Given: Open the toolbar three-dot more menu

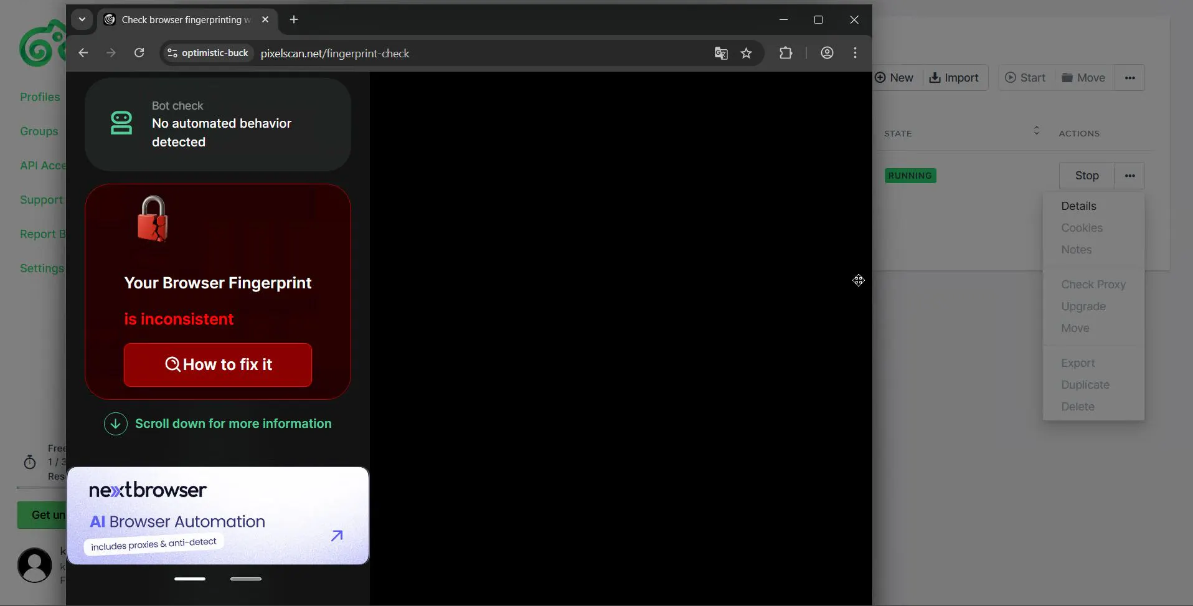Looking at the screenshot, I should pyautogui.click(x=1130, y=78).
